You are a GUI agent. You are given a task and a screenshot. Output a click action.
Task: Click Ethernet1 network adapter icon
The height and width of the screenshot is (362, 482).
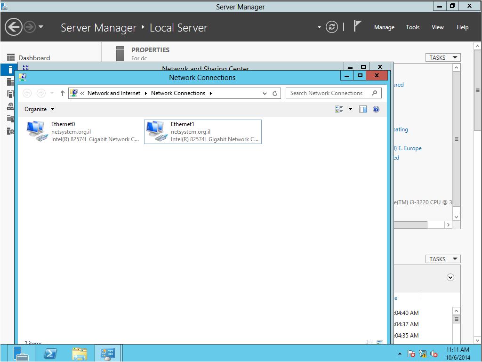tap(156, 131)
